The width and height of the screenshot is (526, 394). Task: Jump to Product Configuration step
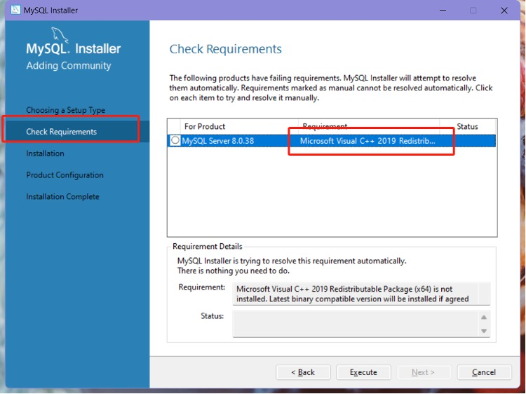pos(65,175)
